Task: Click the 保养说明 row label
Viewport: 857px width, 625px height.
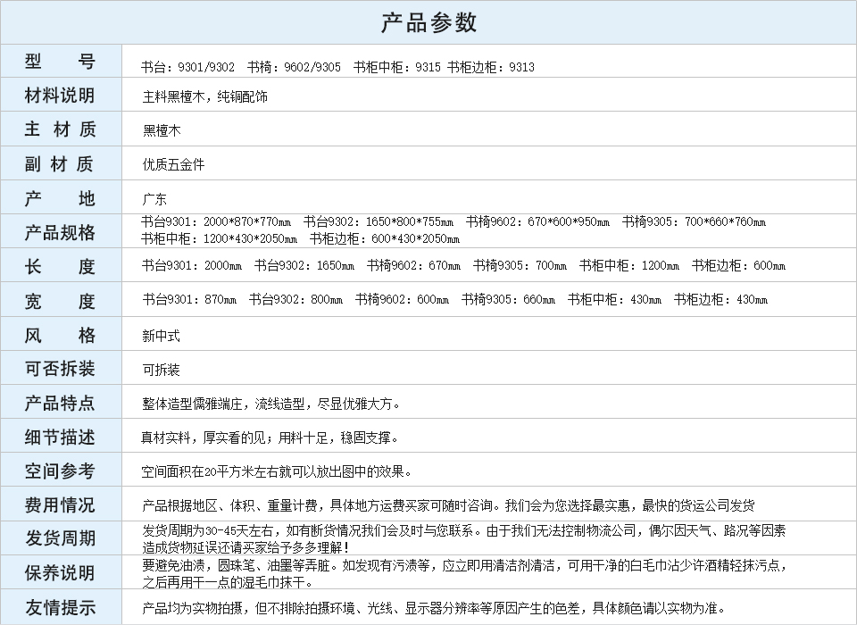Action: [x=60, y=572]
